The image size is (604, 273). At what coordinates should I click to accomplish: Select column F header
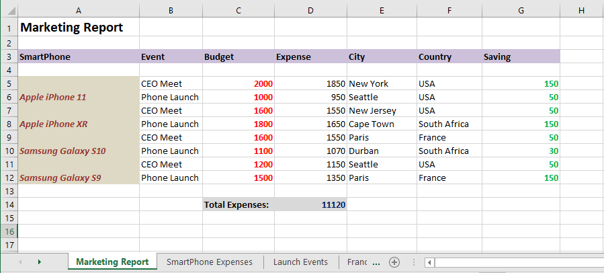(449, 11)
